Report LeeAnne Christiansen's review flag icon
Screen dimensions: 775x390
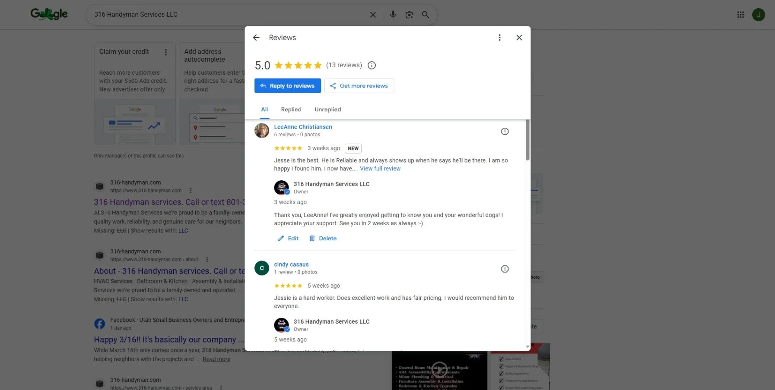[505, 132]
